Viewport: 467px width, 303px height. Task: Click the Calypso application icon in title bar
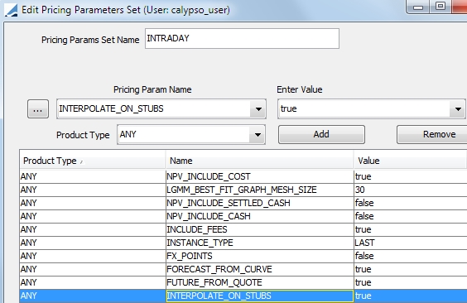point(11,10)
